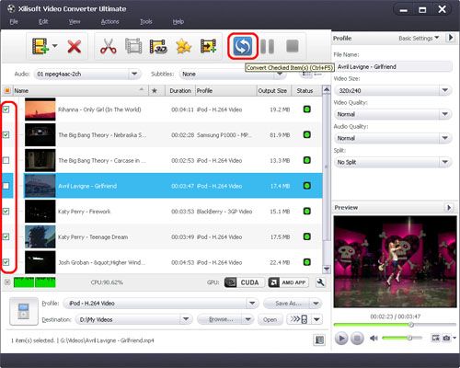
Task: Click the Browse button
Action: click(x=220, y=319)
